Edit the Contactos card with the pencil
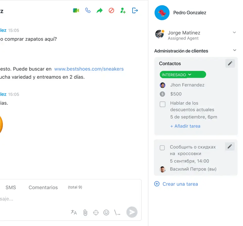 pyautogui.click(x=230, y=63)
